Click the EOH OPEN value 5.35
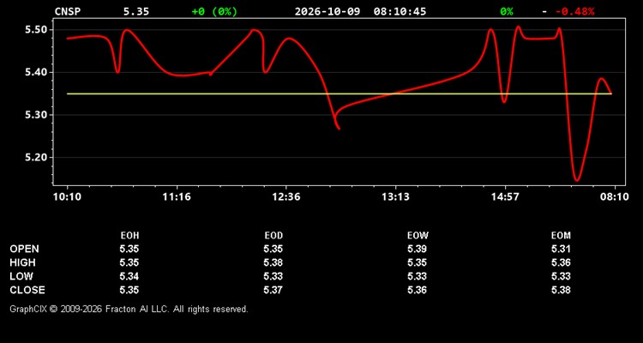The height and width of the screenshot is (343, 643). pos(129,249)
